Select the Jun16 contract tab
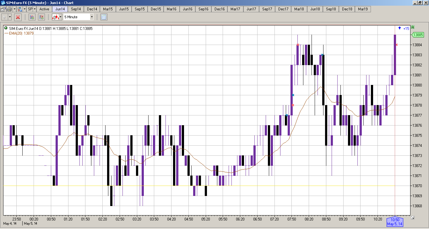This screenshot has height=229, width=429. pyautogui.click(x=187, y=9)
